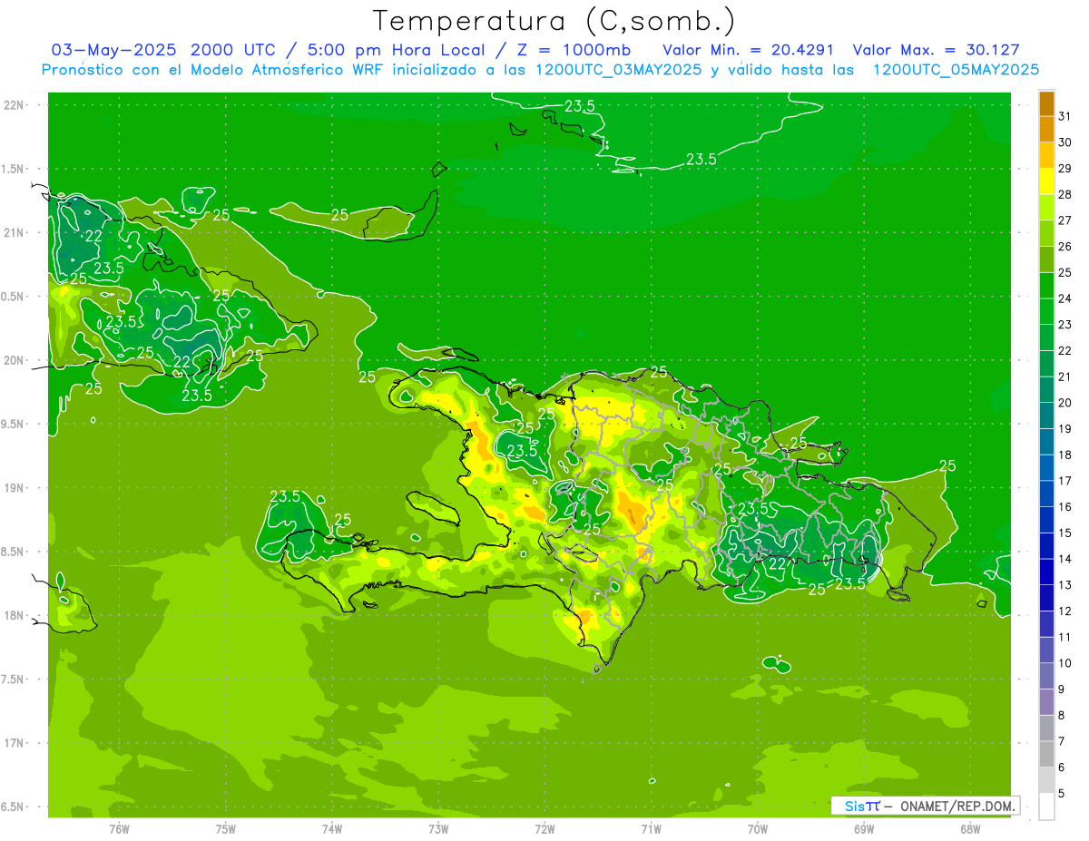Viewport: 1089px width, 841px height.
Task: Click the '76W' longitude axis label
Action: (x=119, y=829)
